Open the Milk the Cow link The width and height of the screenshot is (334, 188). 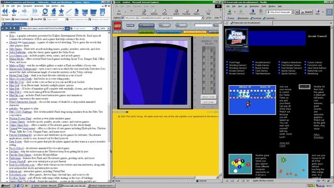point(16,82)
